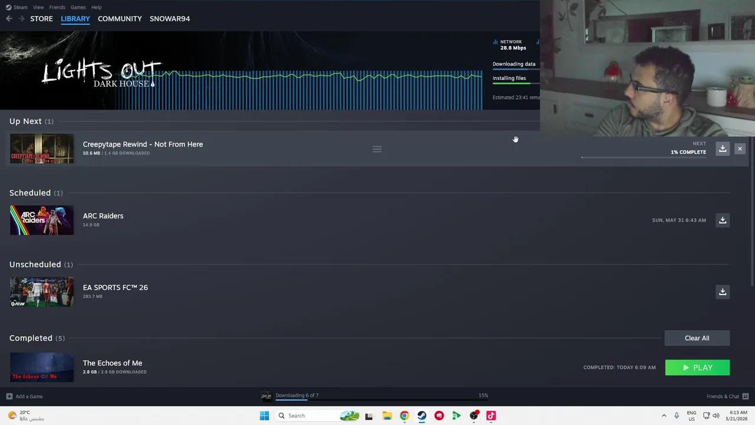Open the pink music-note app in the taskbar
The image size is (755, 425).
491,416
